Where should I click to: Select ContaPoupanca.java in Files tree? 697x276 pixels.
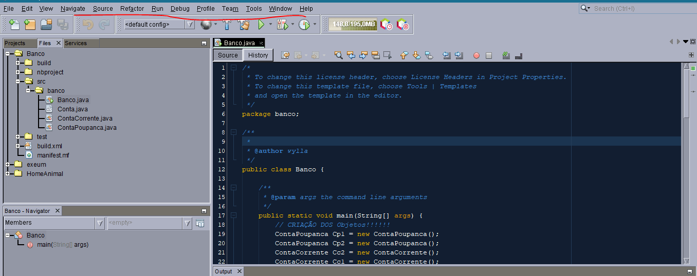pyautogui.click(x=87, y=127)
